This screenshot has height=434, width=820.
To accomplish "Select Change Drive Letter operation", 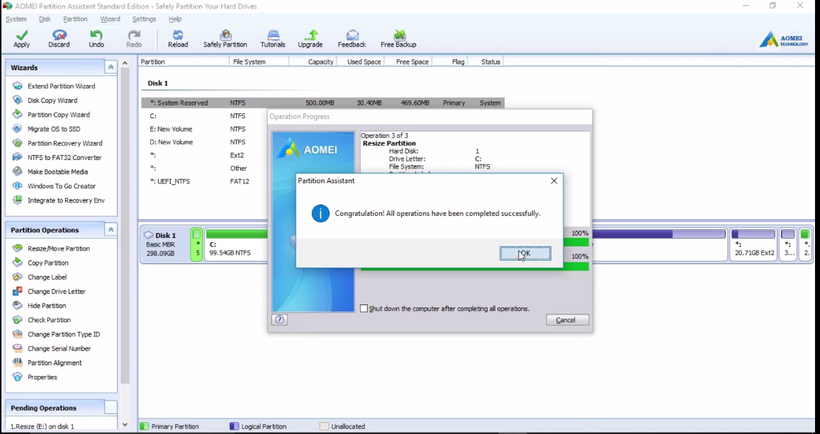I will (57, 292).
